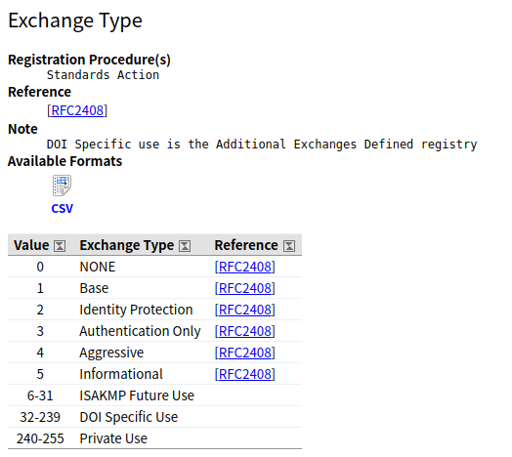Click the DOI Specific use note text

coord(262,145)
